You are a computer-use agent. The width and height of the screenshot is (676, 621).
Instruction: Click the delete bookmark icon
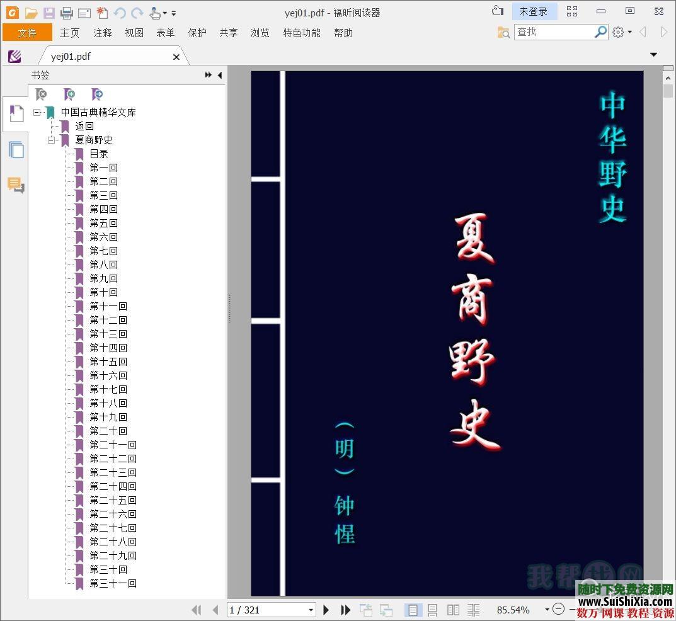pyautogui.click(x=42, y=94)
